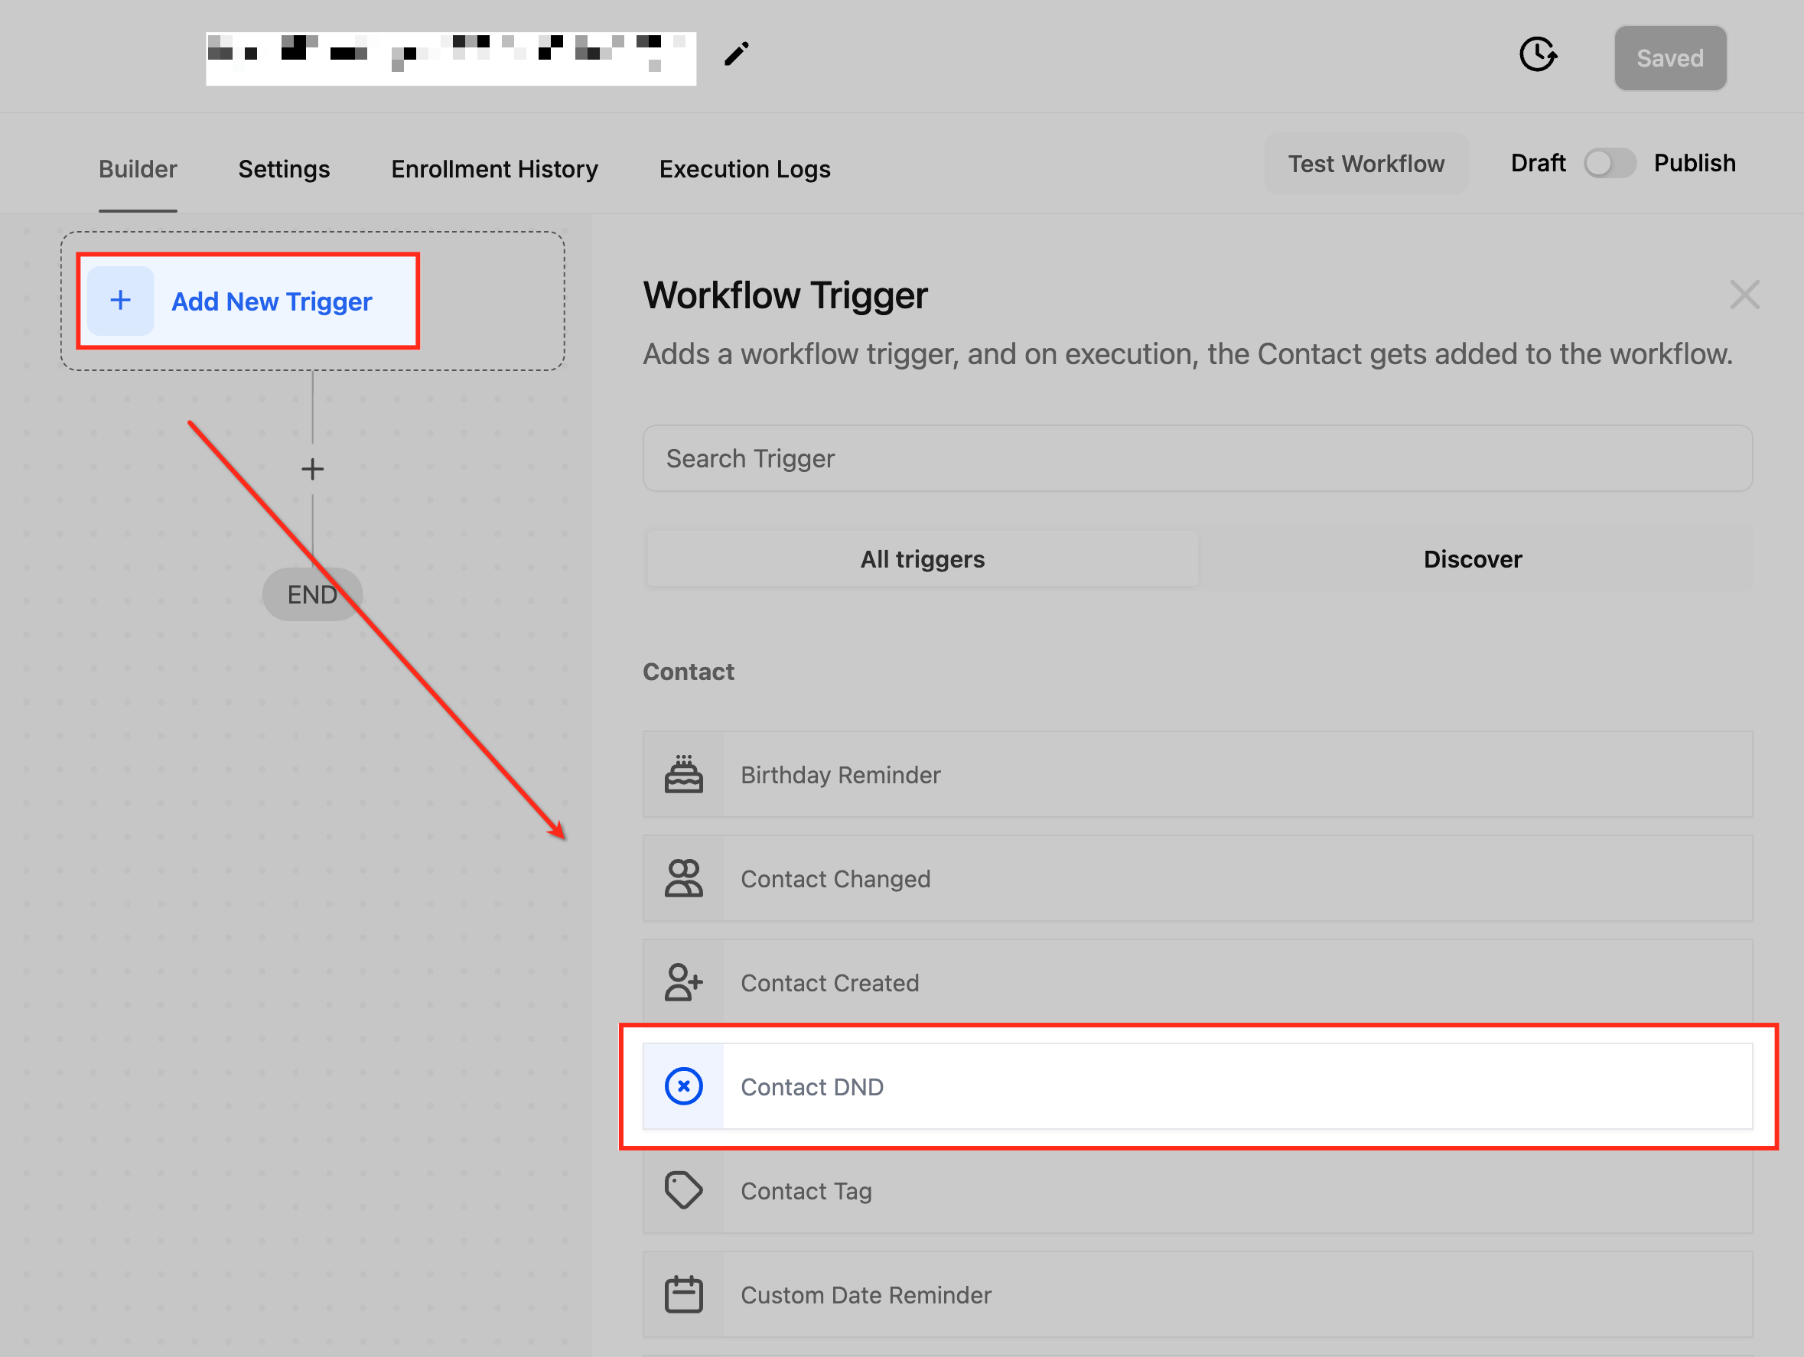
Task: Click the Saved button
Action: [x=1669, y=58]
